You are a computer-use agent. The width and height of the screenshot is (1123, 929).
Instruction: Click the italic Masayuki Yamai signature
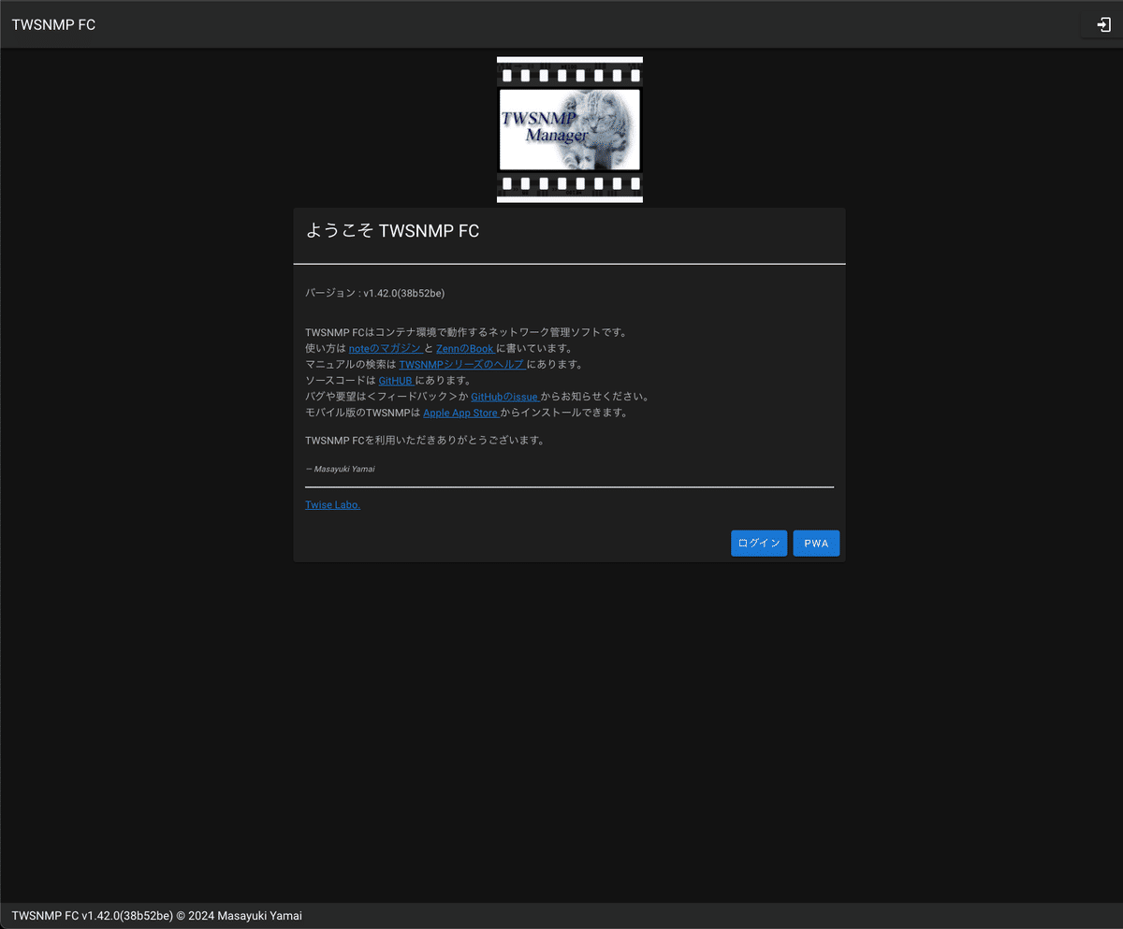pyautogui.click(x=344, y=469)
